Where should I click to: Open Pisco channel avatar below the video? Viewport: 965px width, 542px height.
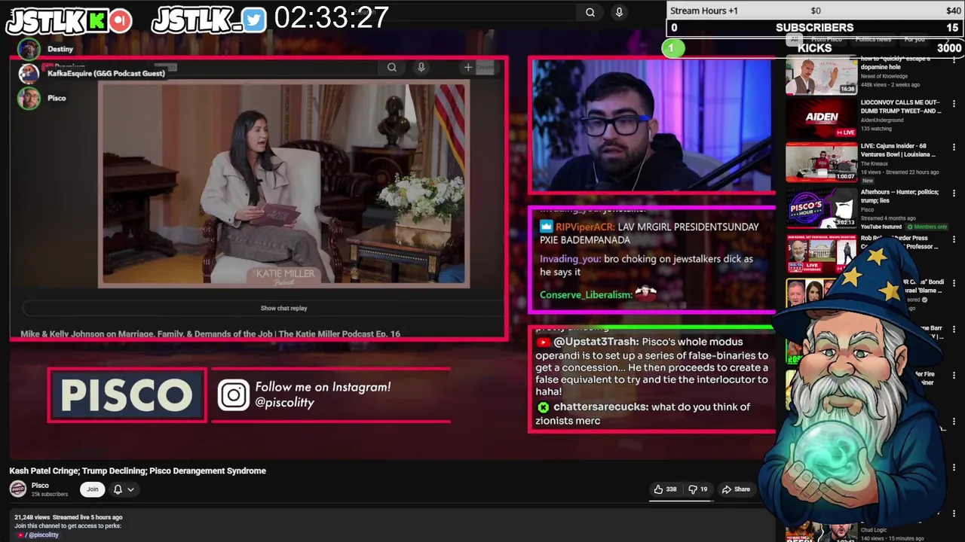[18, 489]
